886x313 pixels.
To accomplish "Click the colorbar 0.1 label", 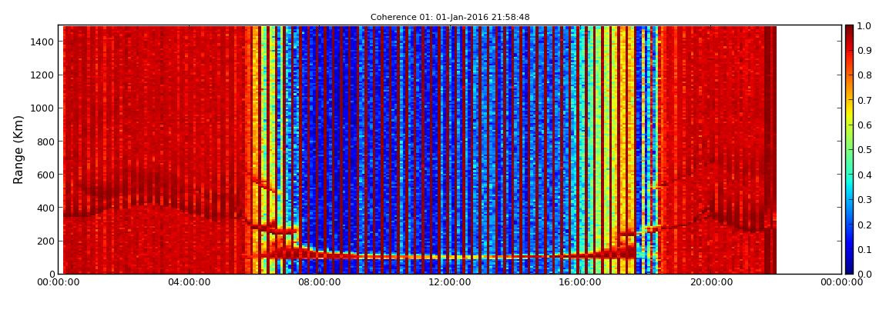I will (x=864, y=249).
